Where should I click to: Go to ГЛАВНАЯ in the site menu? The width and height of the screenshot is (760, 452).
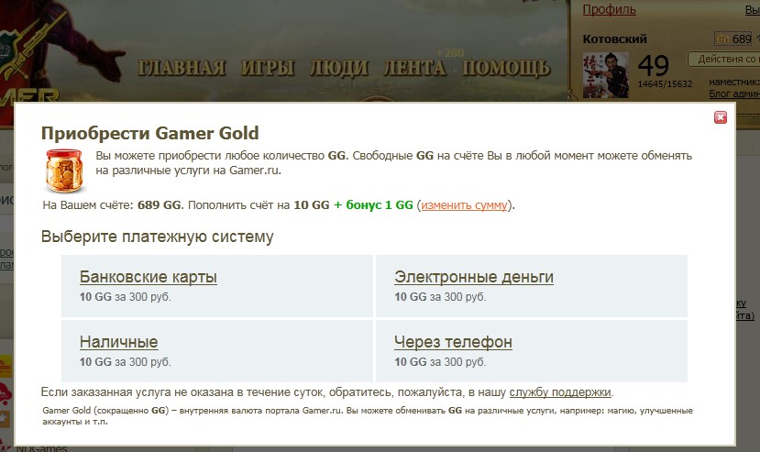coord(182,68)
